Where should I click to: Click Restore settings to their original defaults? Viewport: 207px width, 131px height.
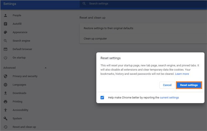(143, 28)
